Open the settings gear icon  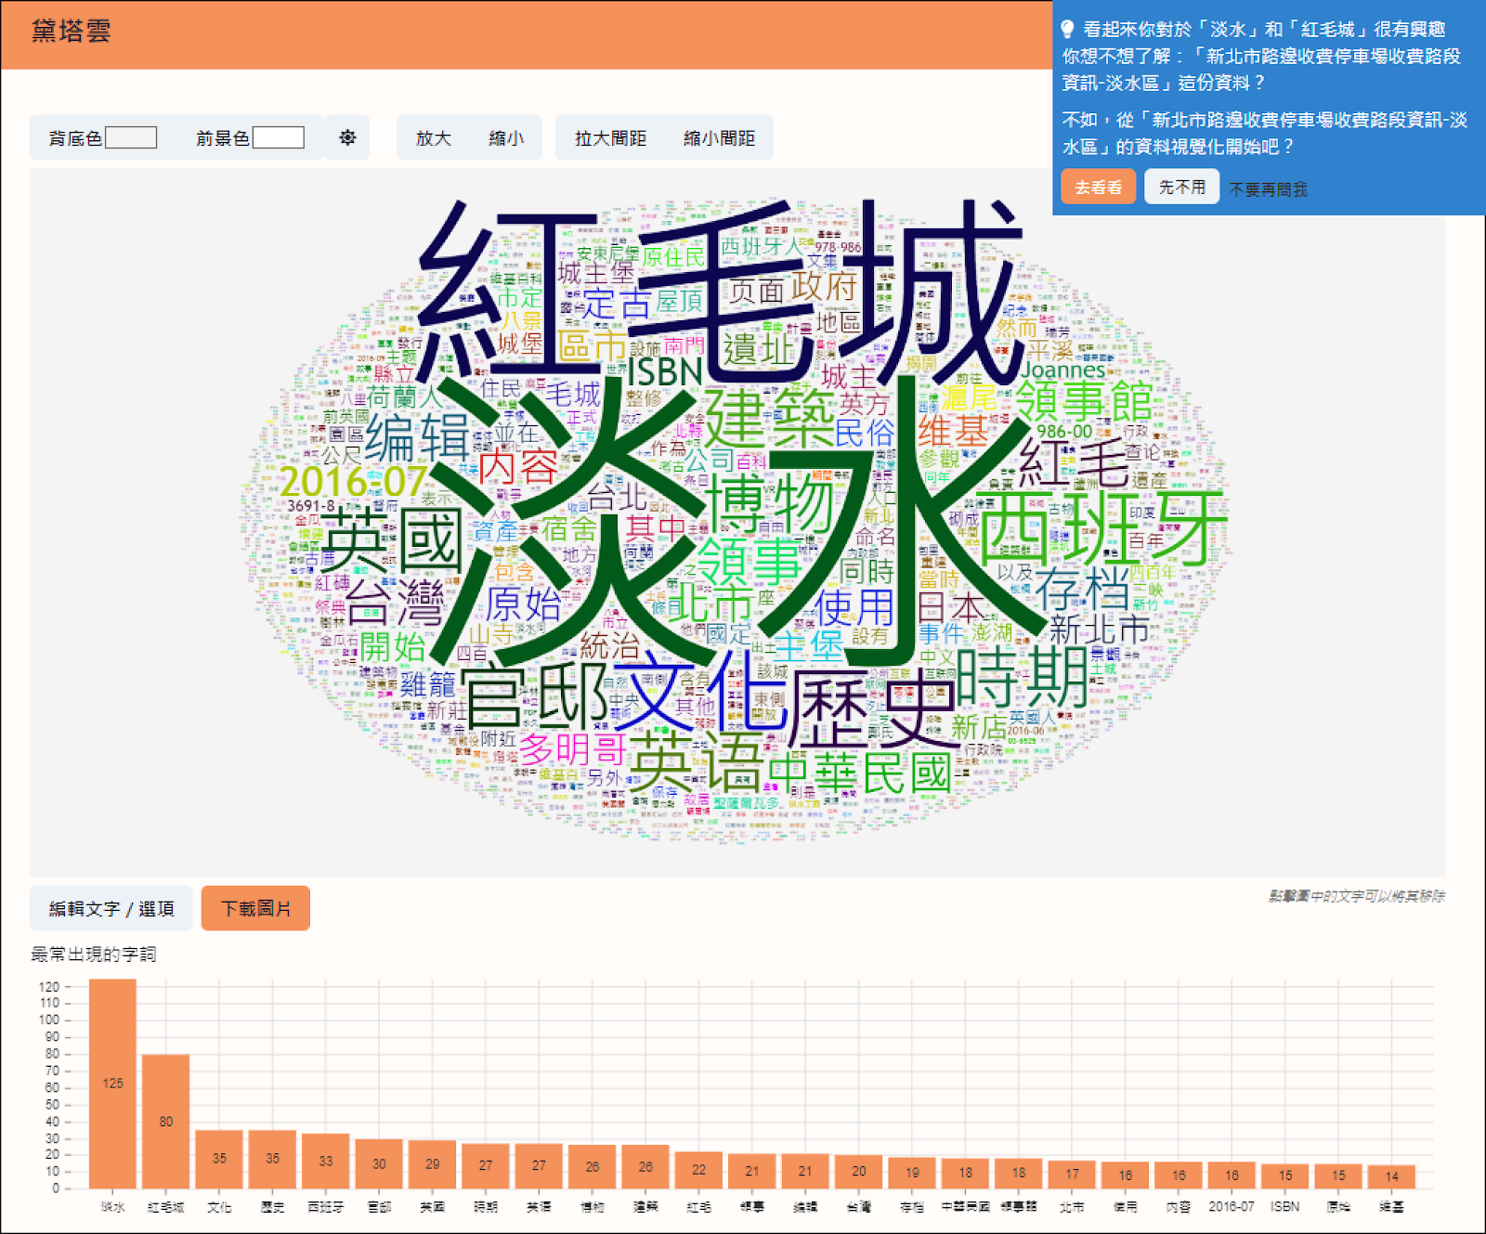click(x=345, y=137)
